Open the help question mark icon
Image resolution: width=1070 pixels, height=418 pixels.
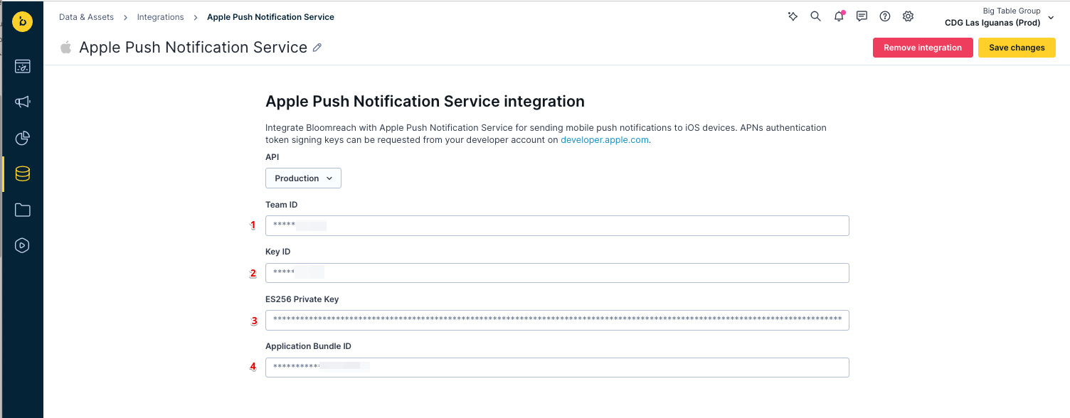885,16
